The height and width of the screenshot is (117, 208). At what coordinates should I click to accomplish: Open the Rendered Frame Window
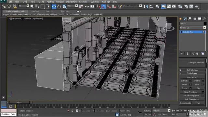[191, 6]
